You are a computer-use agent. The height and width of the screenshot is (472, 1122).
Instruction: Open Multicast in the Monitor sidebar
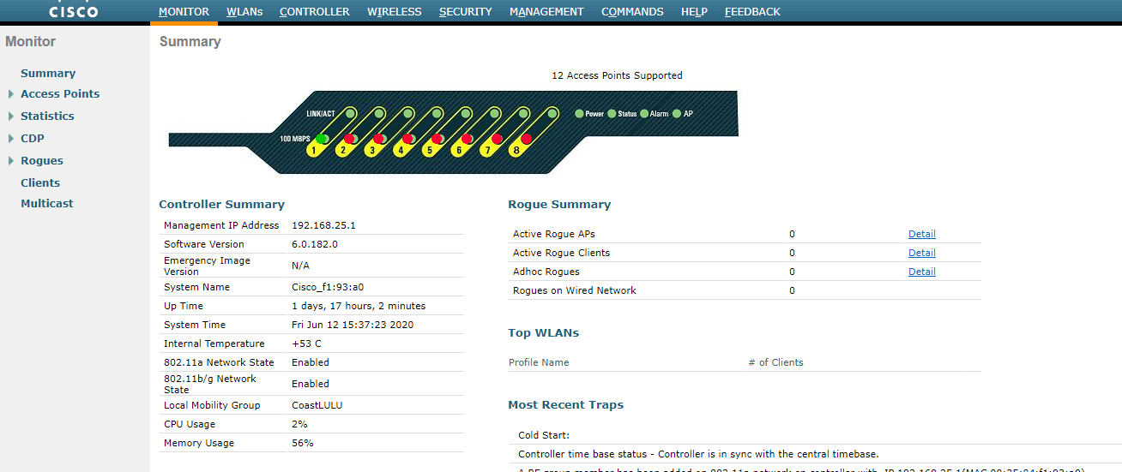47,204
